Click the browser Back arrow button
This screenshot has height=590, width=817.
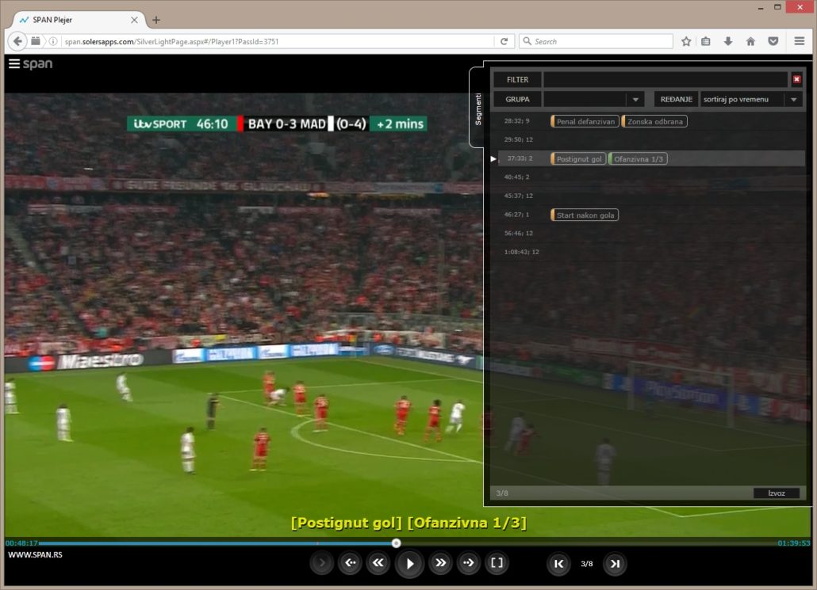[x=17, y=41]
